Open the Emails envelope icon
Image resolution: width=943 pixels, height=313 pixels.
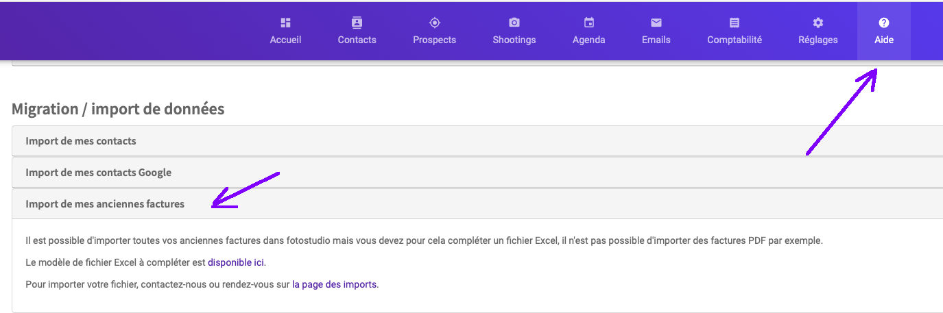656,23
